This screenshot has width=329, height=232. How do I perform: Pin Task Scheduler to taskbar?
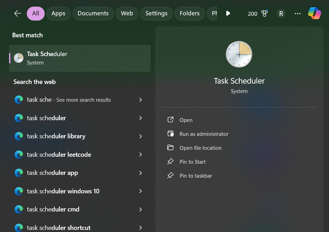coord(196,176)
